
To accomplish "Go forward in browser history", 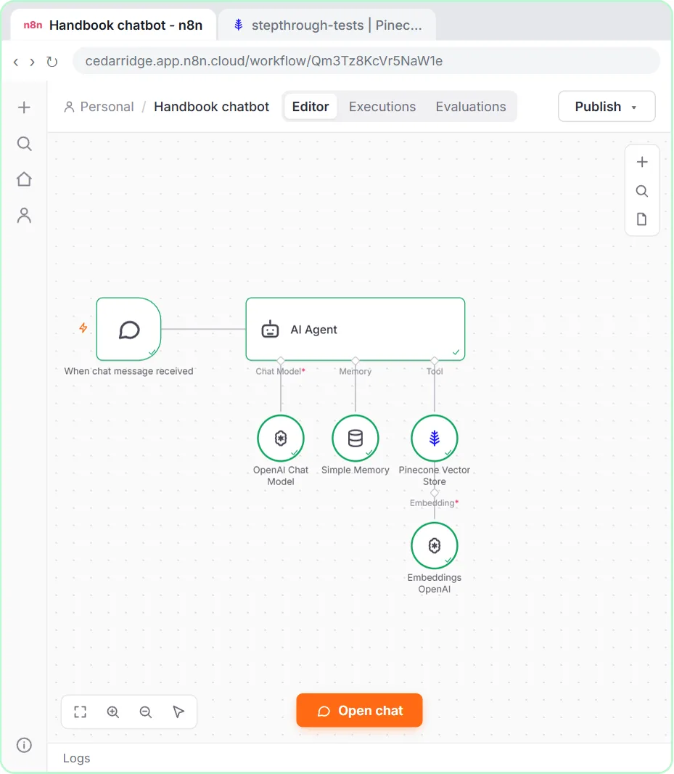I will pos(32,62).
